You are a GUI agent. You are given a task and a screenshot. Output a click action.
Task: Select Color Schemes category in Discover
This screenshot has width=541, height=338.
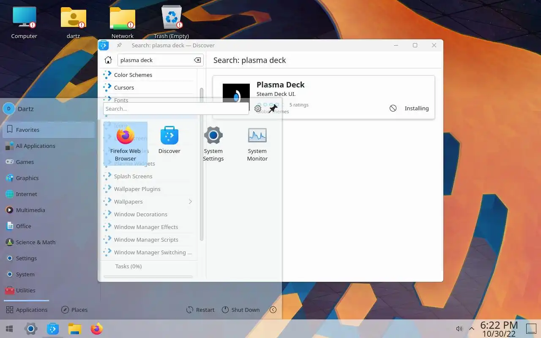pyautogui.click(x=148, y=75)
